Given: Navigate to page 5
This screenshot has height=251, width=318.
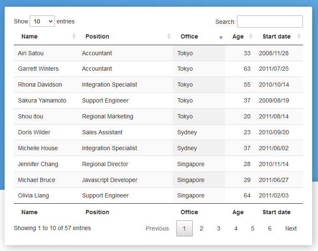Looking at the screenshot, I should (253, 228).
